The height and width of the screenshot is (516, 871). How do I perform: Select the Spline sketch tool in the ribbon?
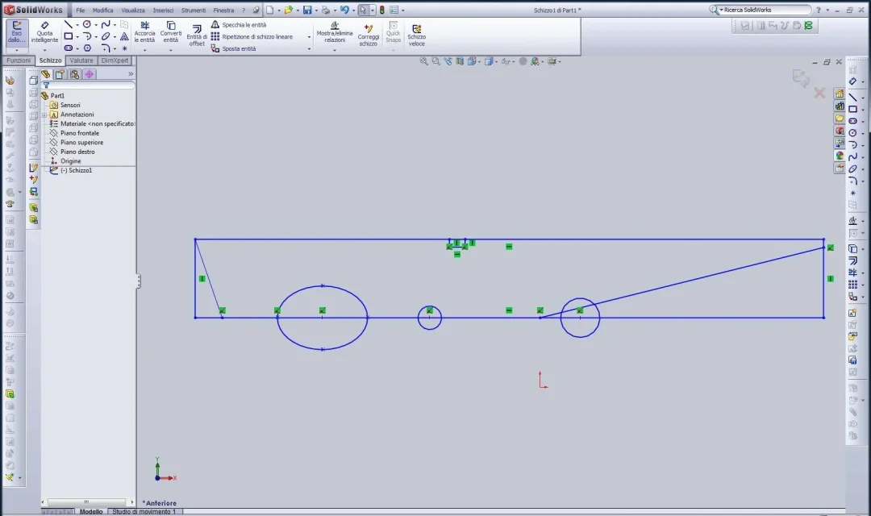click(106, 24)
